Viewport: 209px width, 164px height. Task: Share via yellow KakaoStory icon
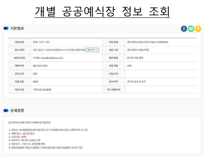tap(198, 29)
